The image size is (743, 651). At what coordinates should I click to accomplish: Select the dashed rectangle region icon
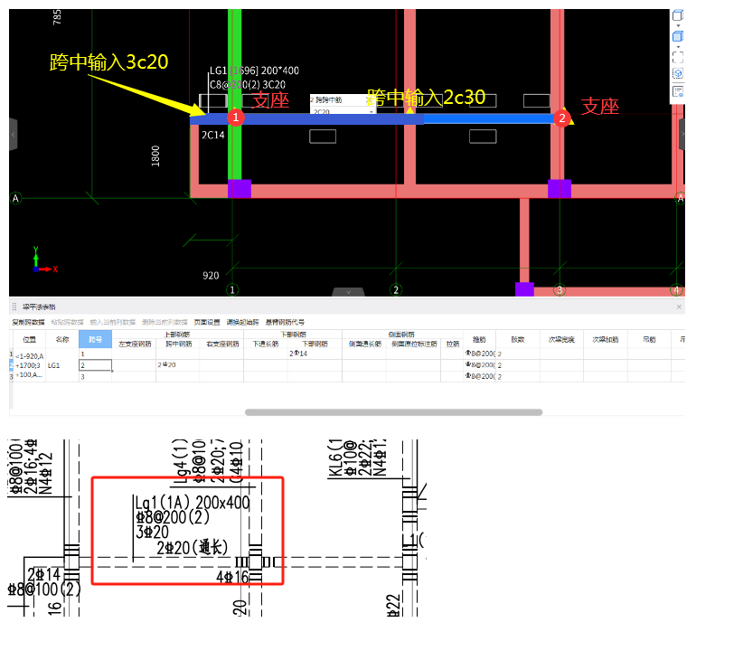pyautogui.click(x=678, y=57)
